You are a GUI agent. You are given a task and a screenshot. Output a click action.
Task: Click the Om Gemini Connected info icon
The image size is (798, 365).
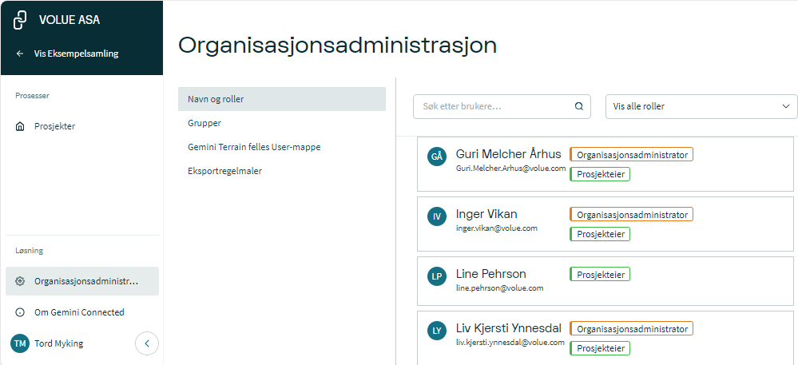point(20,312)
